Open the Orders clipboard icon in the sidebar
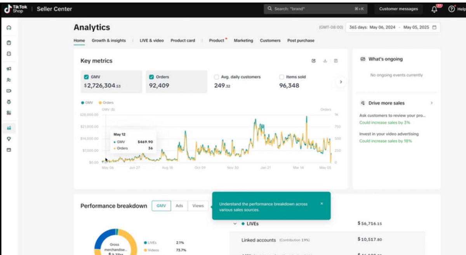 point(9,43)
